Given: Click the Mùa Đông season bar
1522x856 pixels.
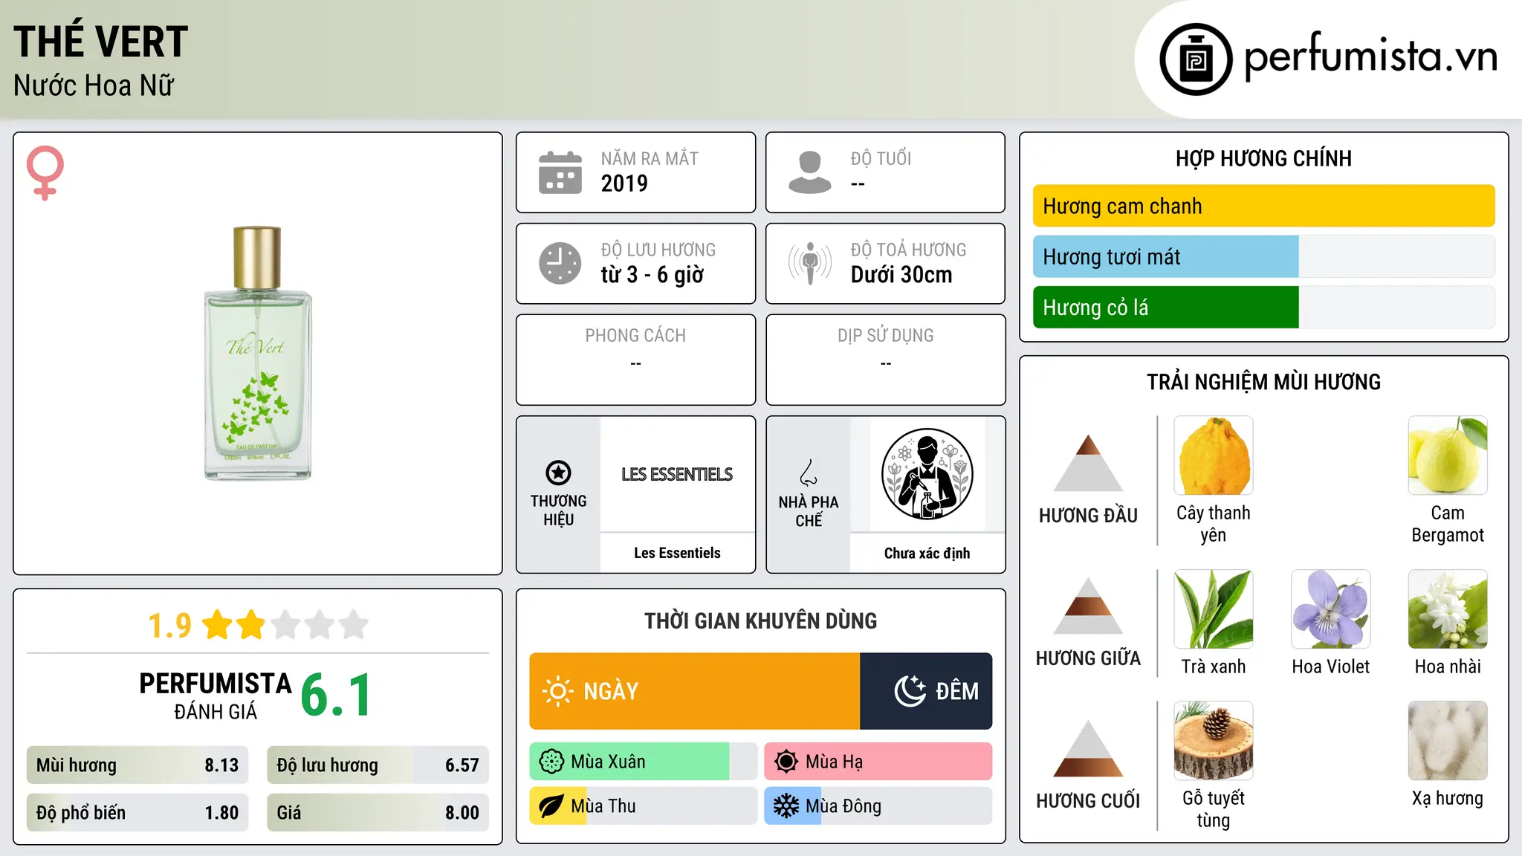Looking at the screenshot, I should (878, 806).
